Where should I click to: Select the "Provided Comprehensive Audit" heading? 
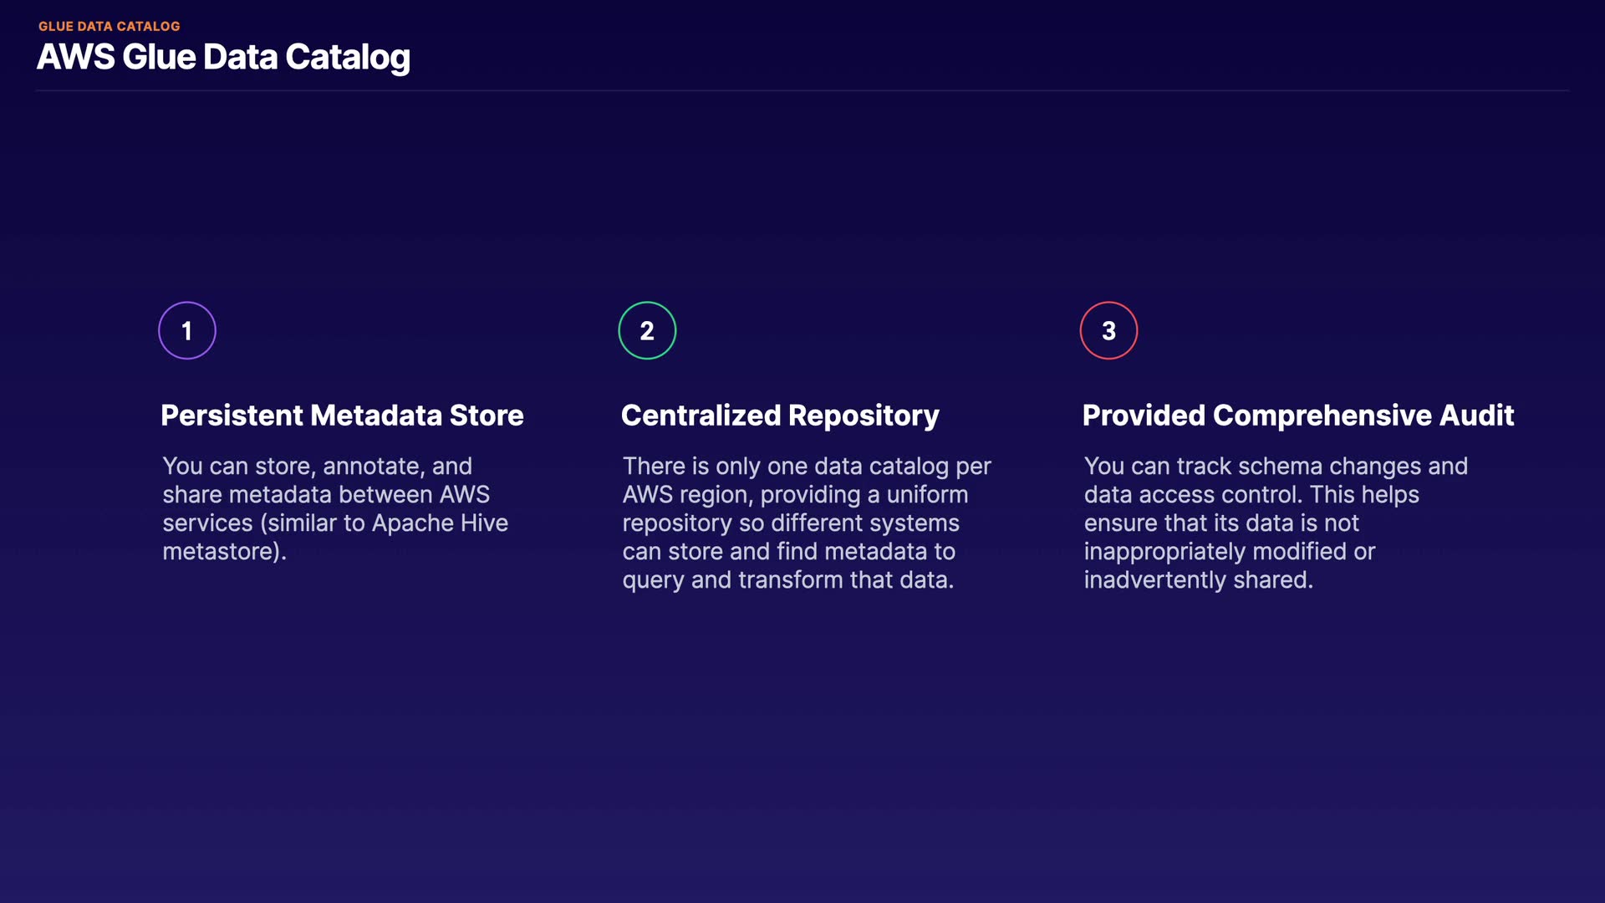[x=1297, y=416]
